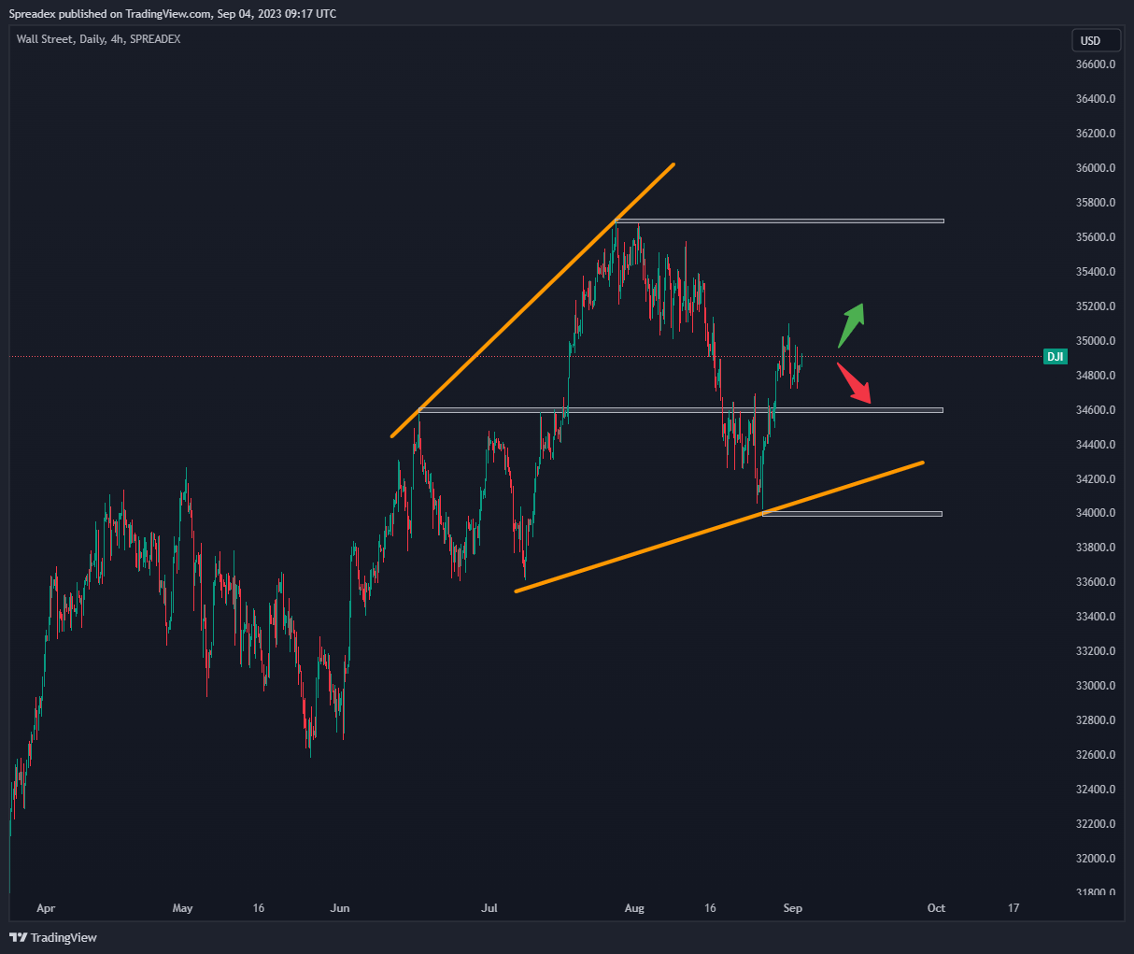Click the publisher header with Sep 04, 2023
1134x954 pixels.
pos(173,14)
